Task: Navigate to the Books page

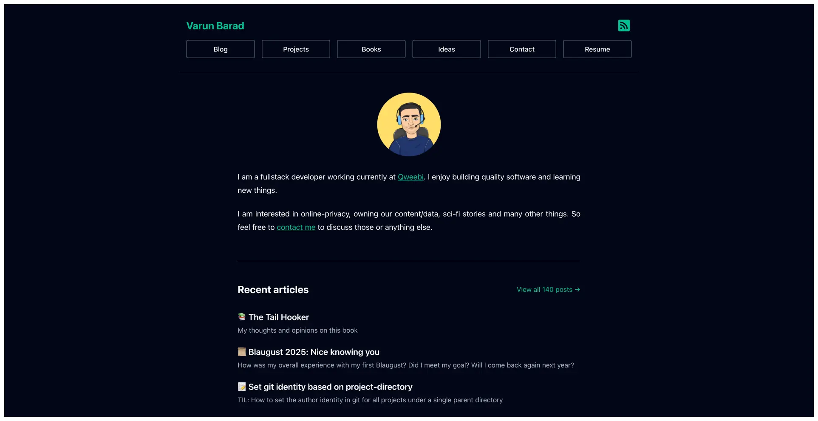Action: point(371,49)
